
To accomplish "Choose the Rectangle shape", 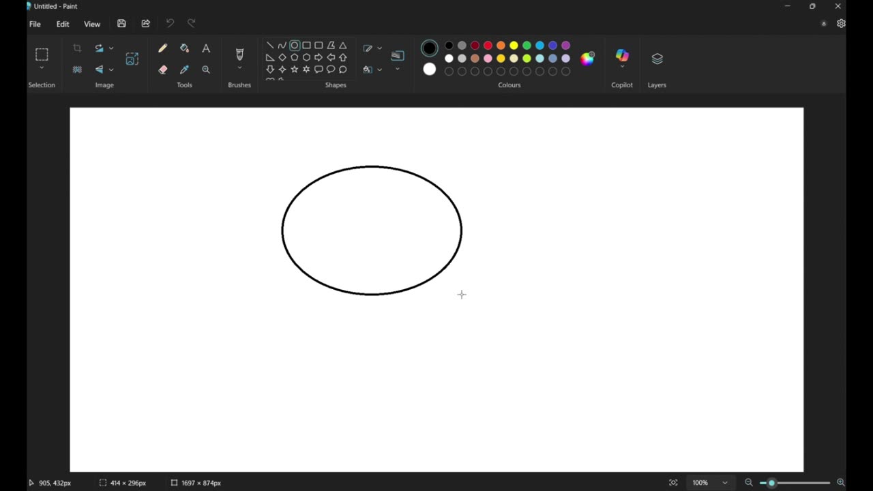I will coord(307,46).
